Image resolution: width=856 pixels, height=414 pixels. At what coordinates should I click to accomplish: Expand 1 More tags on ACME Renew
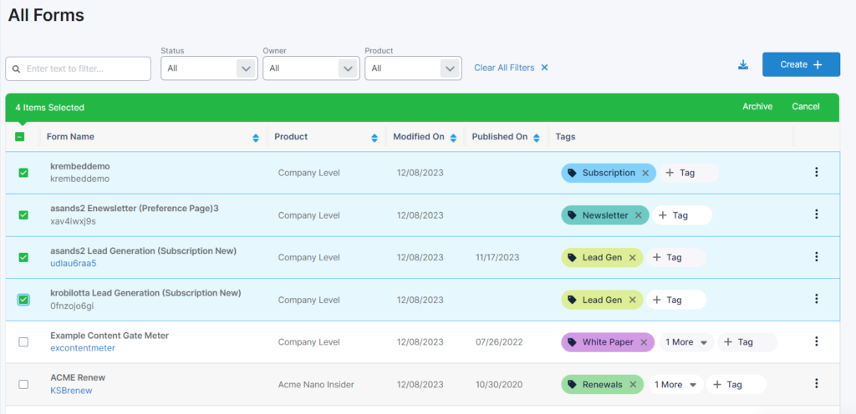(x=675, y=385)
